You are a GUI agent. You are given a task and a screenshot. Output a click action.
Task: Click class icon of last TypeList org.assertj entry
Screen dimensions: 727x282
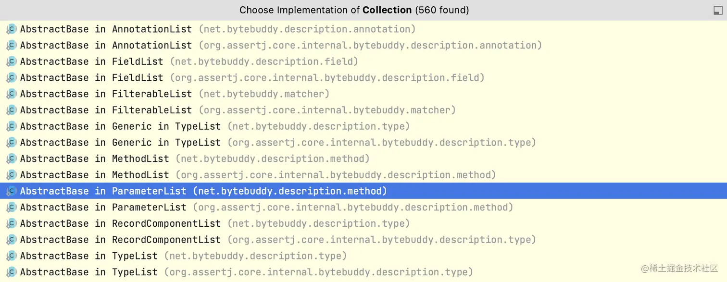12,272
